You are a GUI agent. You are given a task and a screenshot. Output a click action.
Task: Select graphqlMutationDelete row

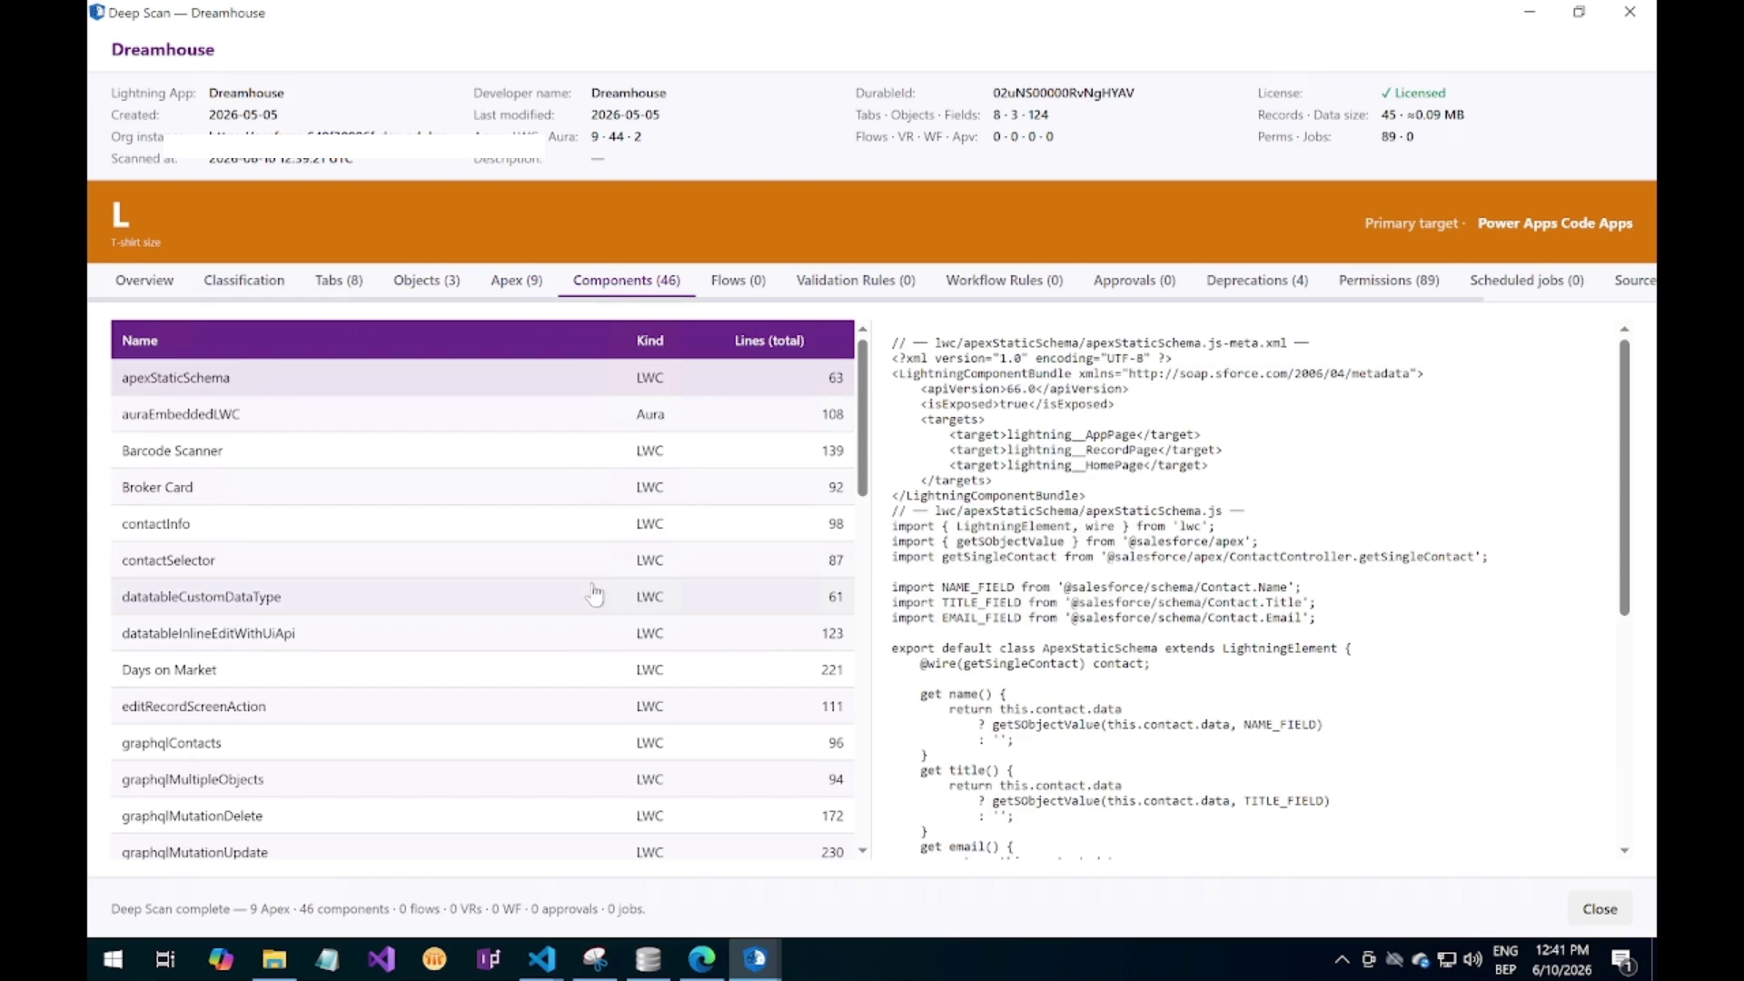482,816
